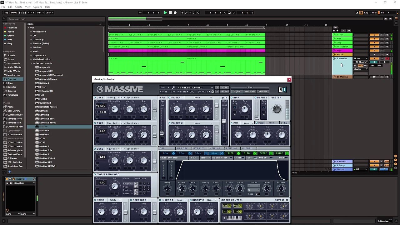
Task: Open Packs in Places list
Action: coord(11,107)
